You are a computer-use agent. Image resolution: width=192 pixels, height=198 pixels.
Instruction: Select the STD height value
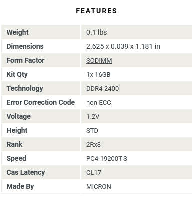92,131
